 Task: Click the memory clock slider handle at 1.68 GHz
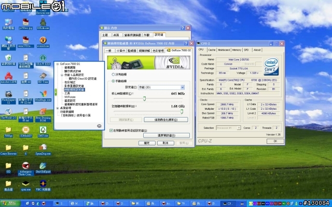[182, 112]
